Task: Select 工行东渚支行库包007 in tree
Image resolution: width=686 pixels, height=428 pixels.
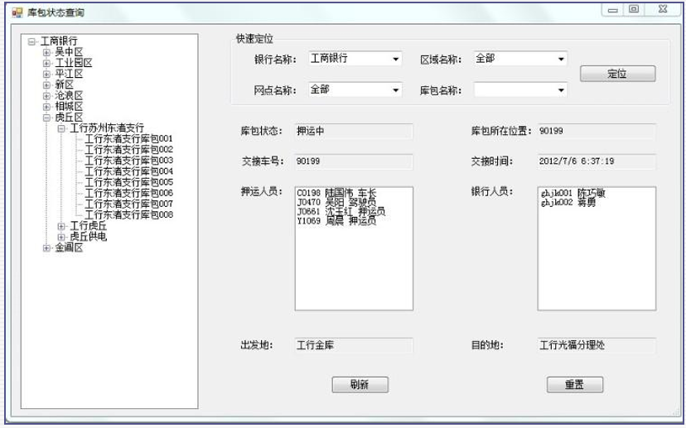Action: click(x=128, y=204)
